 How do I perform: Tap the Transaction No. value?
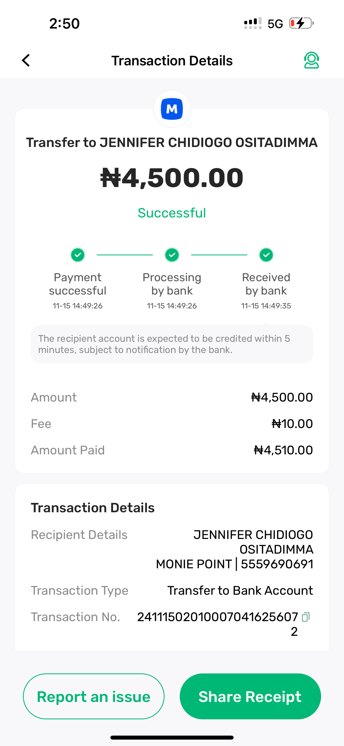click(x=217, y=617)
